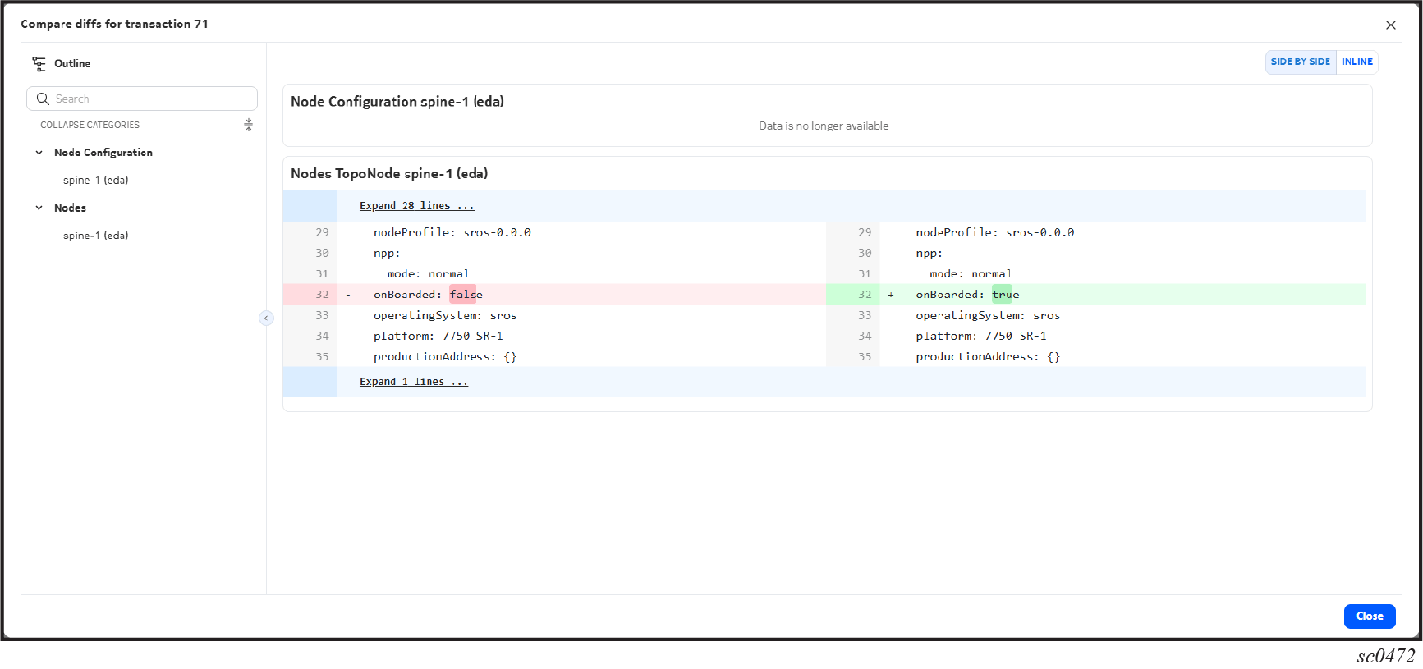Focus the outline Search field
Screen dimensions: 1423x669
coord(142,99)
